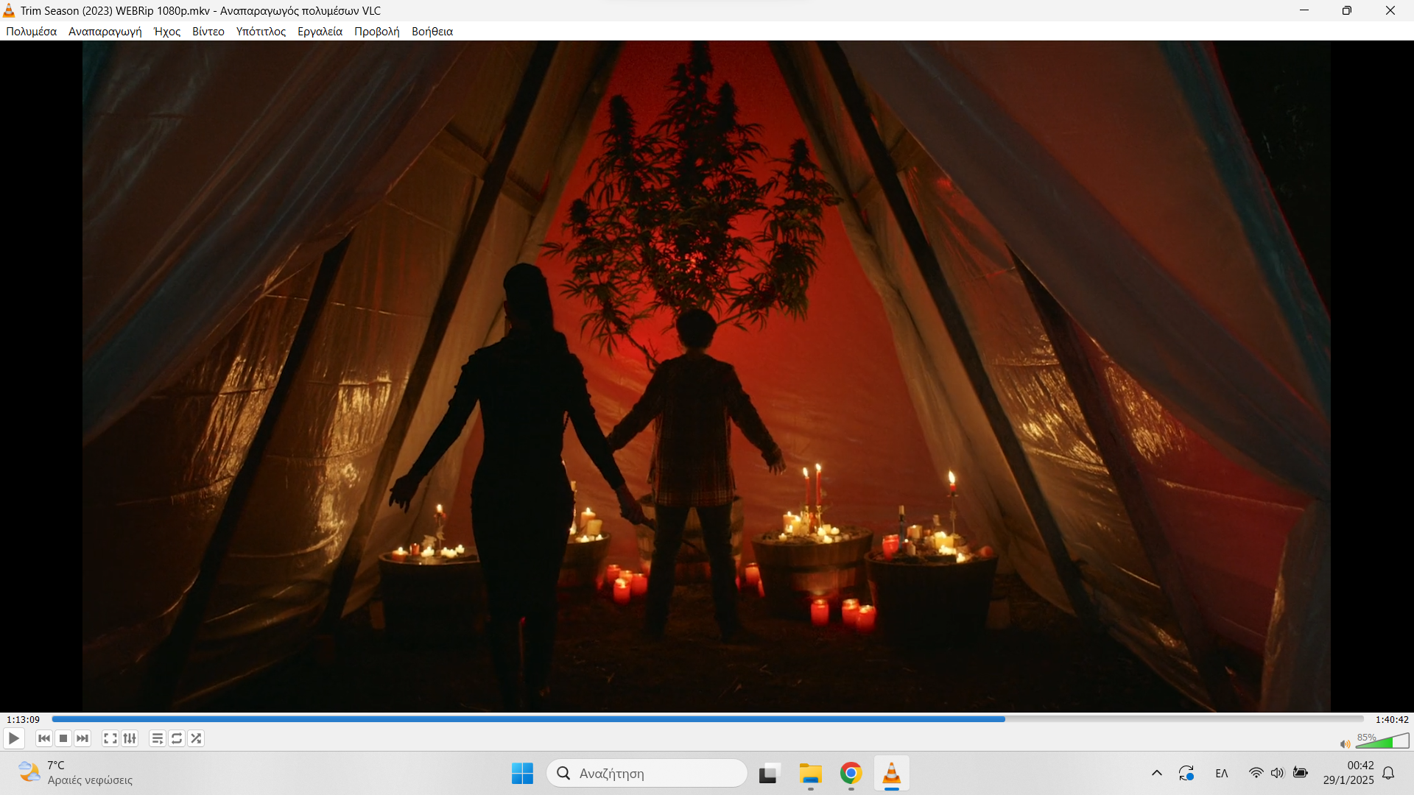1414x795 pixels.
Task: Stop playback with the stop button
Action: click(x=63, y=738)
